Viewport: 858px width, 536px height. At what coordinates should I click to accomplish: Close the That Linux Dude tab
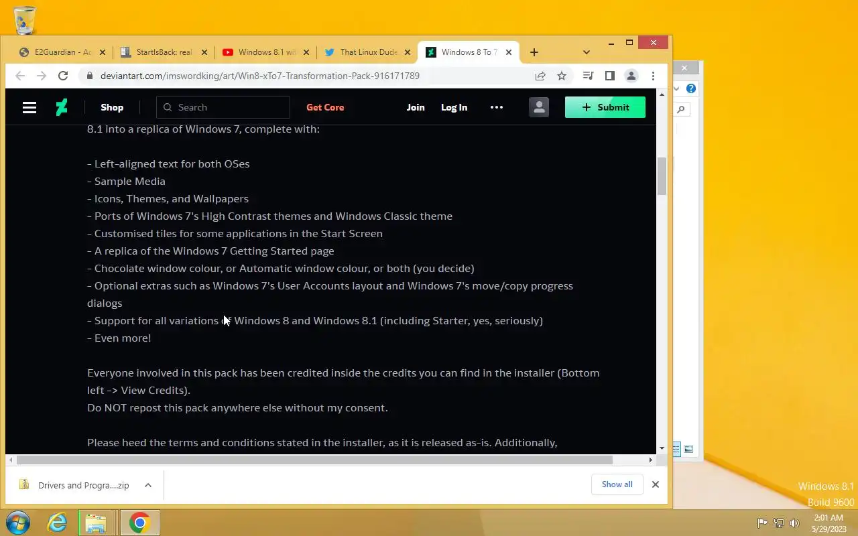[x=408, y=52]
